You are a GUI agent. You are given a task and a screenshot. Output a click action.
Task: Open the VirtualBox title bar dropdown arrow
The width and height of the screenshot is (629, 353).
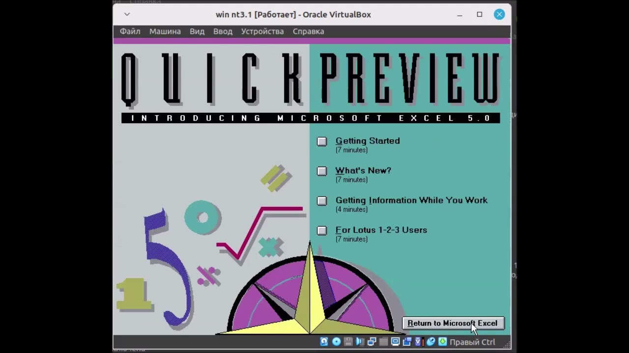click(x=127, y=14)
